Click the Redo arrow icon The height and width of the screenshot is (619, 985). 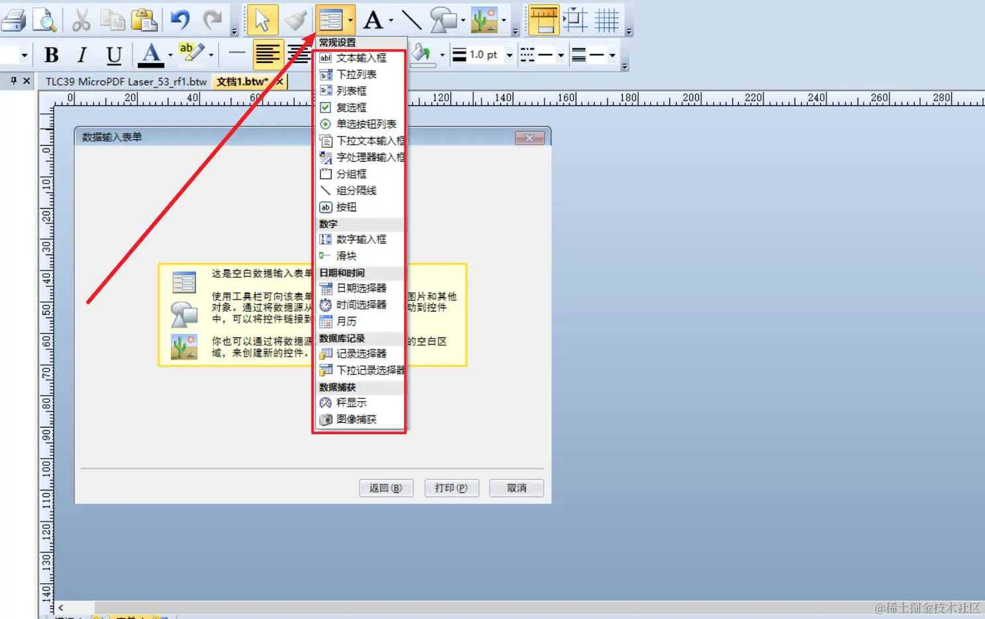[x=212, y=20]
